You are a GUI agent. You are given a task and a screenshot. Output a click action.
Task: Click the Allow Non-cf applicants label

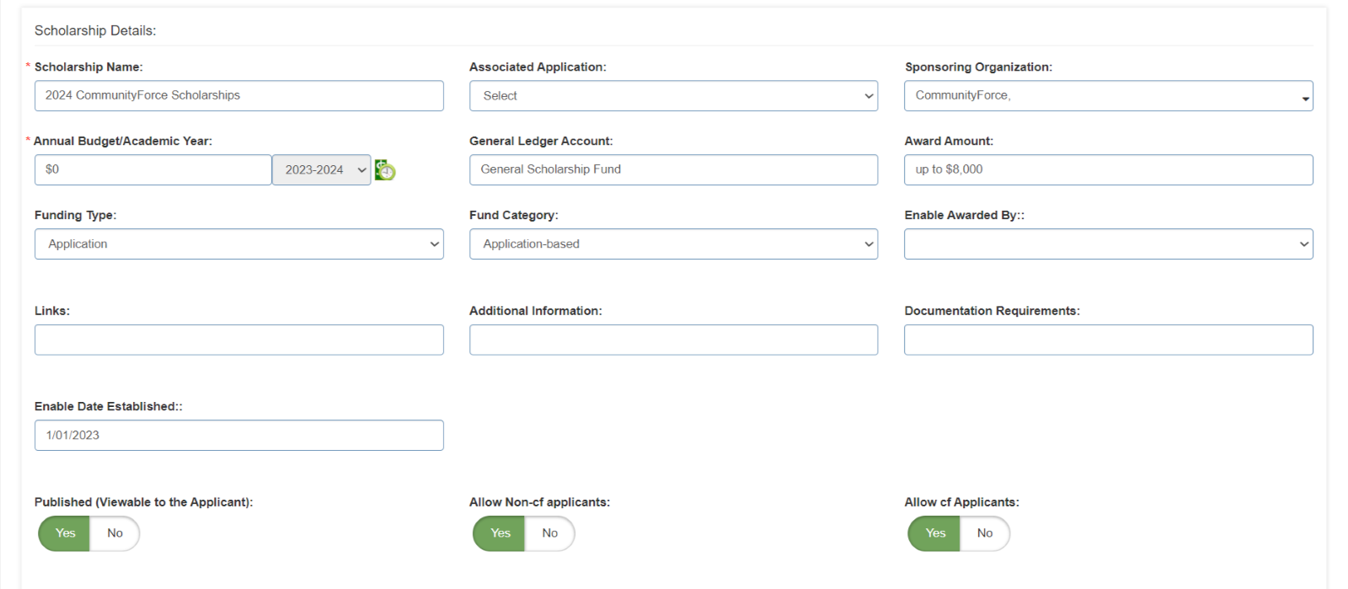coord(539,502)
